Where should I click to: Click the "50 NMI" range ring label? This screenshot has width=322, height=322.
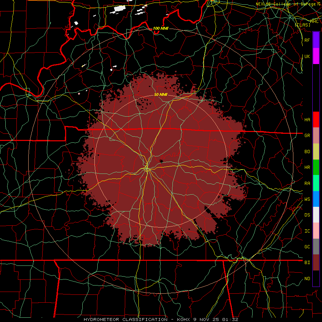(x=161, y=95)
